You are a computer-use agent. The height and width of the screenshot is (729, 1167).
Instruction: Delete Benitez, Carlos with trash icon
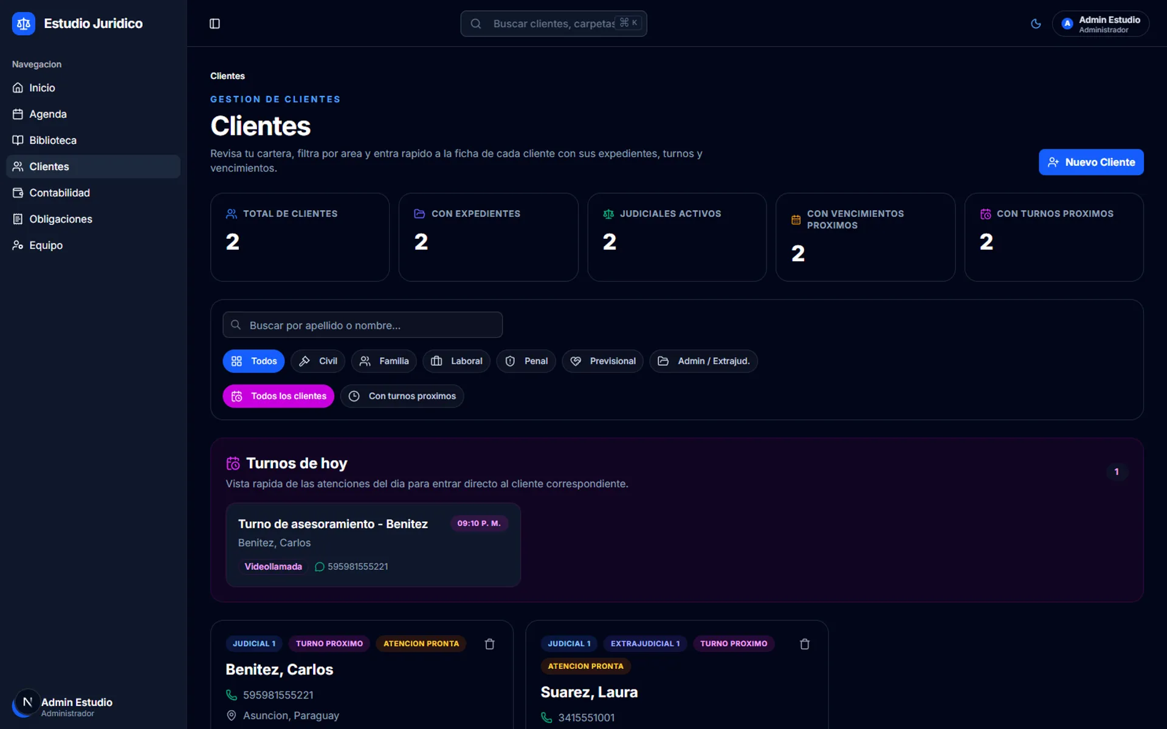coord(489,644)
